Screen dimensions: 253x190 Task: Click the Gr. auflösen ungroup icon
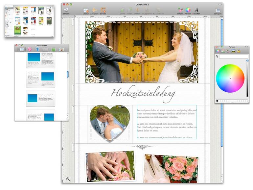click(158, 10)
